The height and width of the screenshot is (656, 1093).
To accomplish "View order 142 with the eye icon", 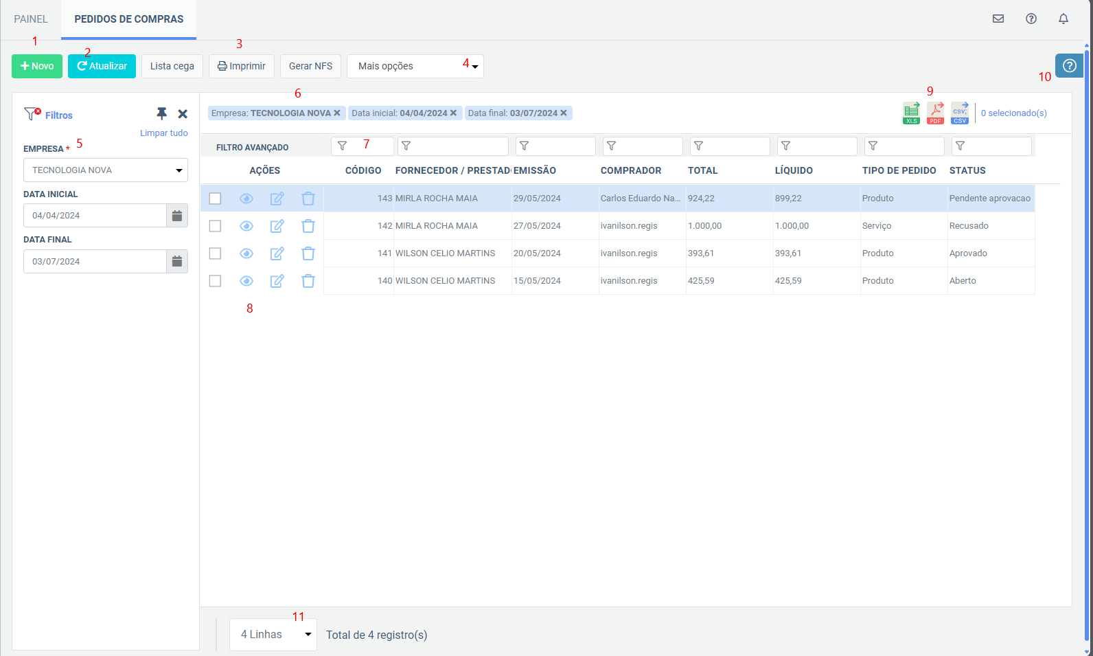I will pyautogui.click(x=246, y=226).
